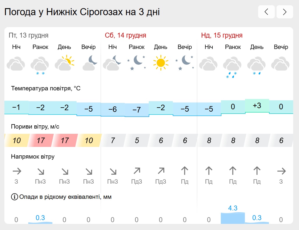Click the −7 temperature cell on Saturday

tap(137, 110)
